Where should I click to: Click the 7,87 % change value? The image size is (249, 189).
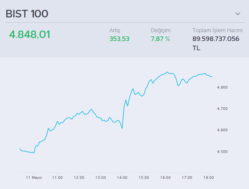160,39
